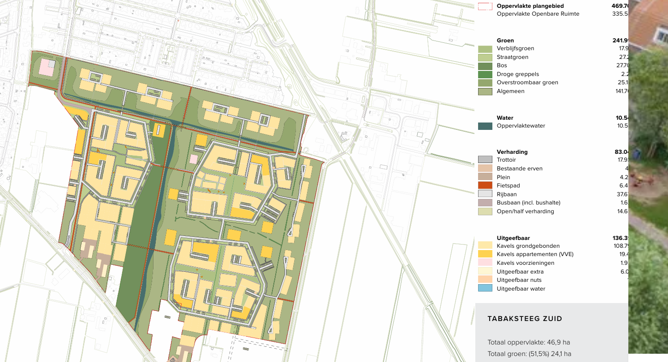Select the blue Uitgeefbaar water swatch
This screenshot has width=668, height=362.
485,289
